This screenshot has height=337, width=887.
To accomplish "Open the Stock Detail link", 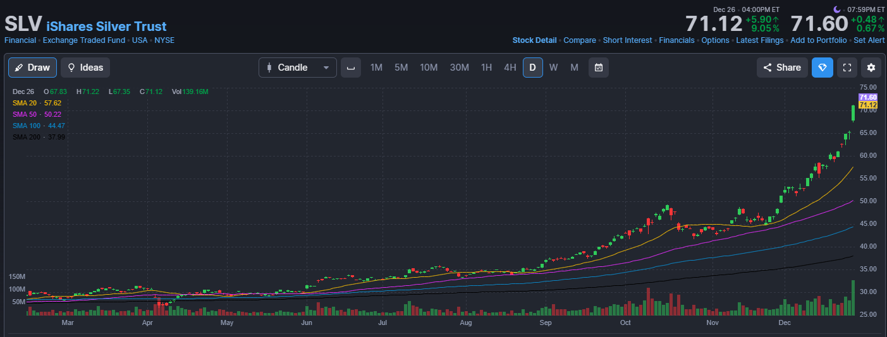I will click(x=534, y=40).
